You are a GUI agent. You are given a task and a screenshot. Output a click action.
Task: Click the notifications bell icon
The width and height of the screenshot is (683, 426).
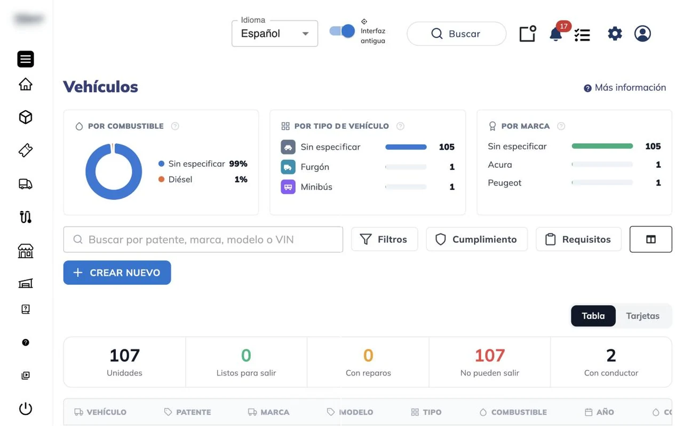pos(555,34)
